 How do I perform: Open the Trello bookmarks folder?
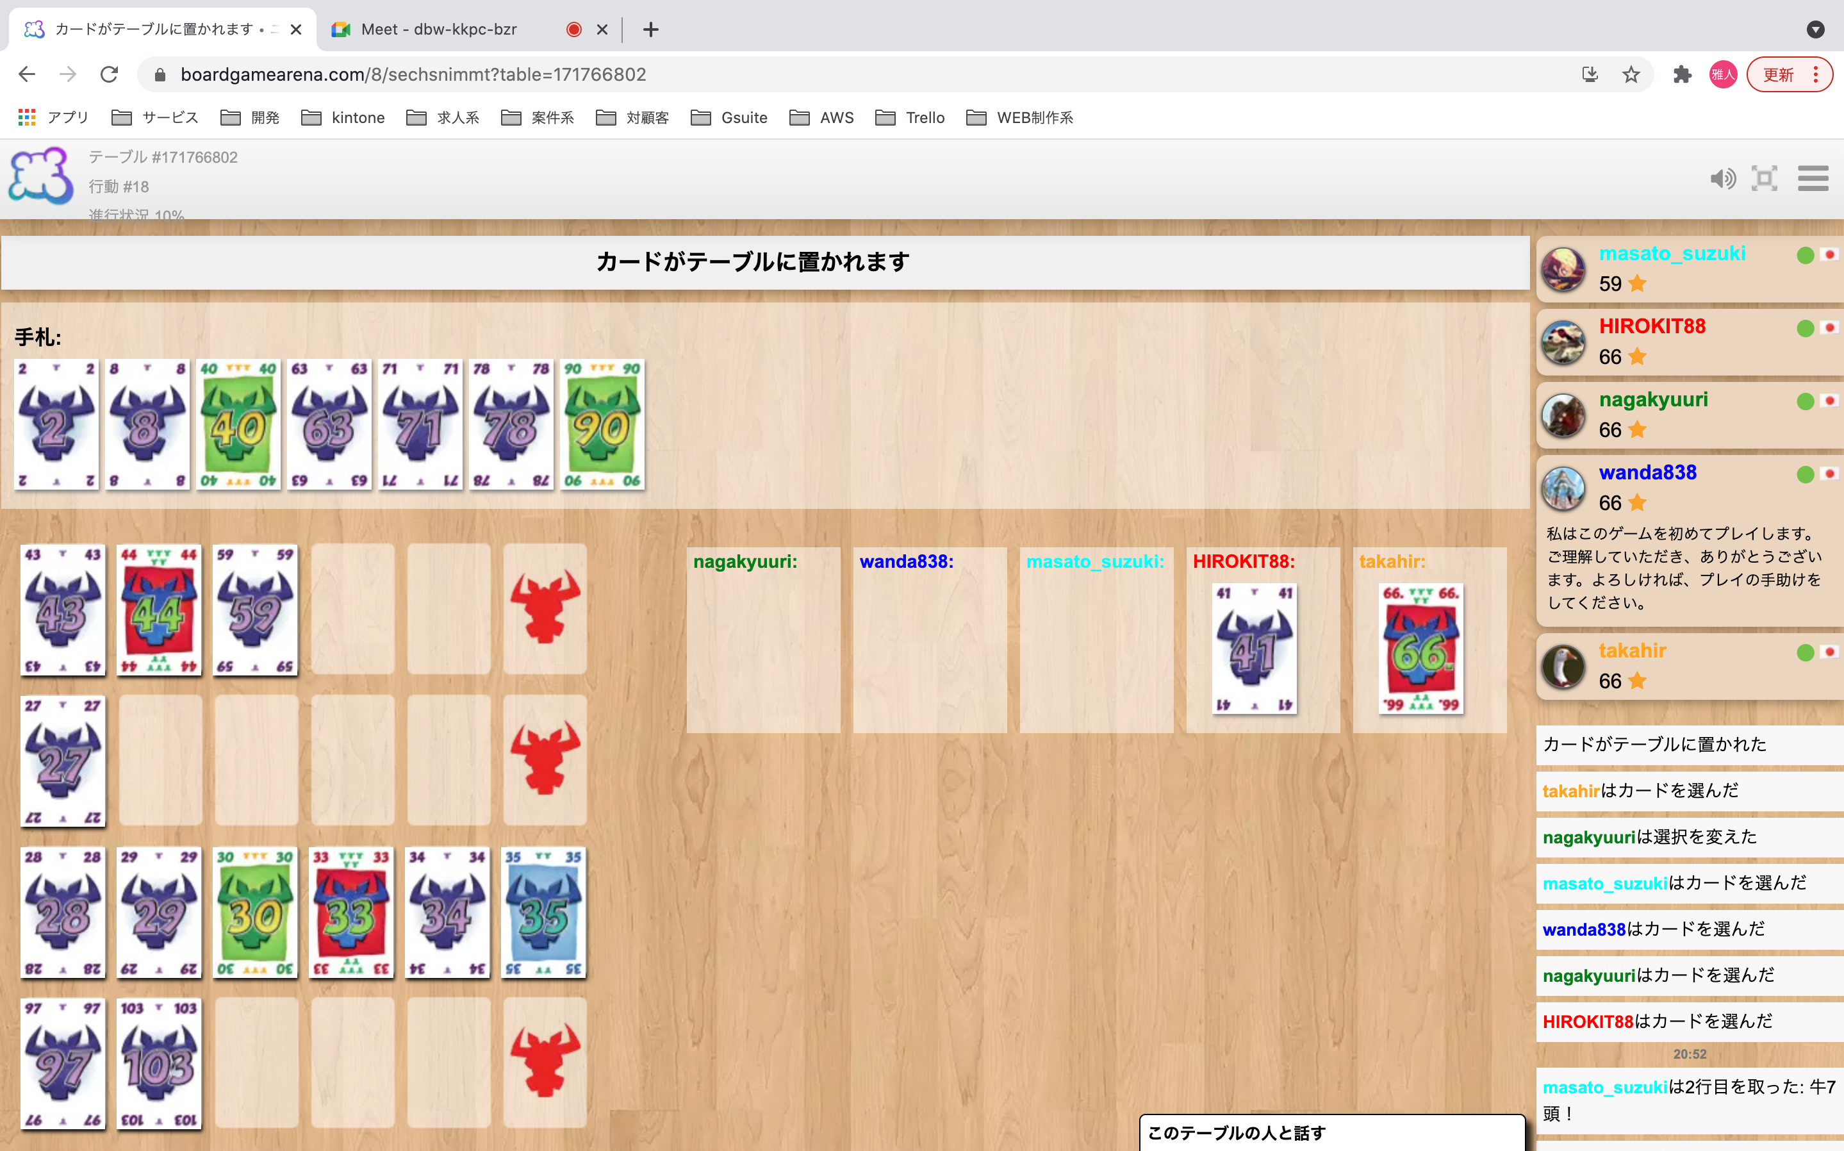coord(910,117)
